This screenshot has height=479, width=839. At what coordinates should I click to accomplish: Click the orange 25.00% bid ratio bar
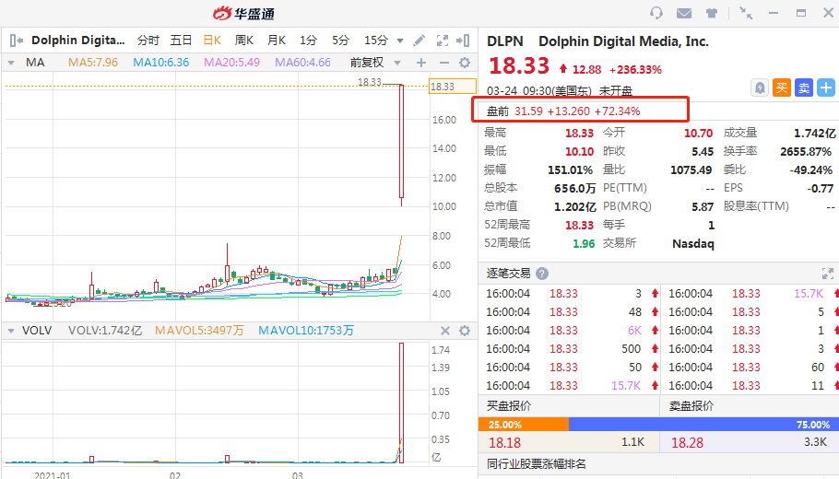pyautogui.click(x=524, y=425)
